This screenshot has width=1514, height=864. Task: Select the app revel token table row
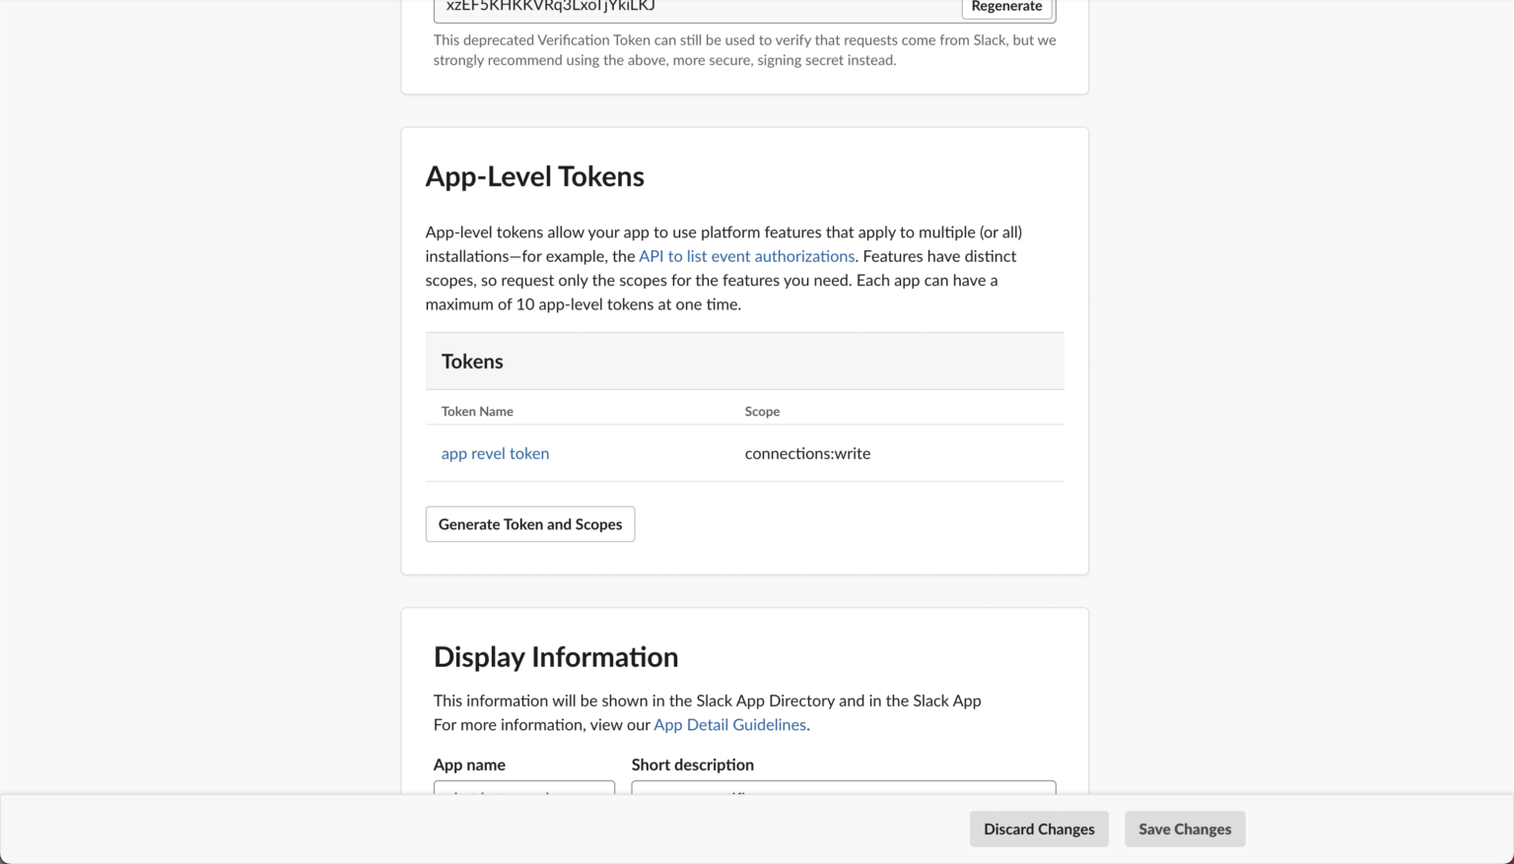click(744, 453)
